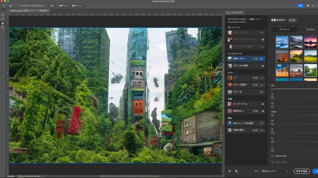The width and height of the screenshot is (318, 178).
Task: Switch to the 待機リスト tab
Action: pyautogui.click(x=254, y=19)
